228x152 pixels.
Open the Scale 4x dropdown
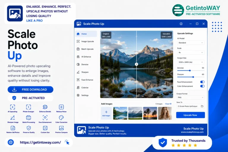191,53
